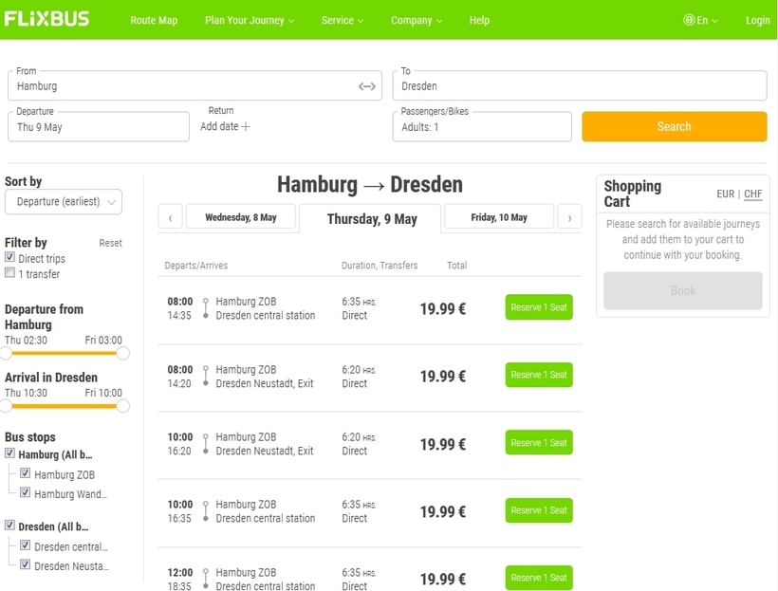Reserve 1 Seat for 12:00–18:35 trip
Image resolution: width=778 pixels, height=591 pixels.
[539, 578]
